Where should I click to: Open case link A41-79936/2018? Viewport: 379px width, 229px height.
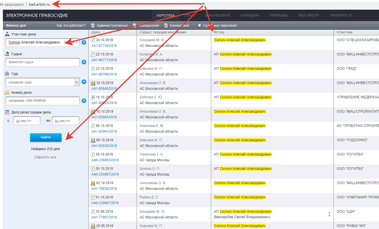click(104, 189)
